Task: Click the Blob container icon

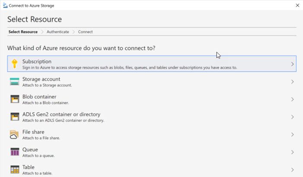Action: point(15,99)
